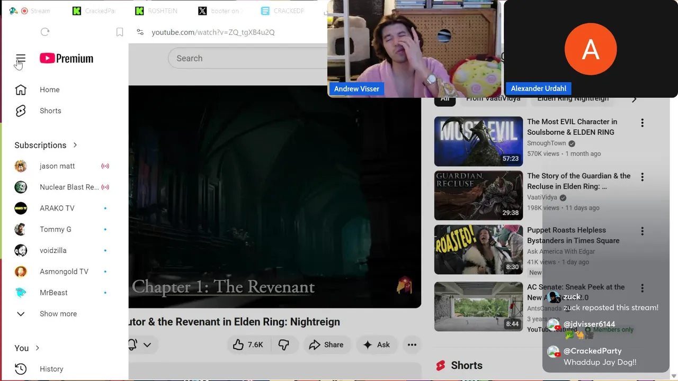Dislike the video with the thumbs-down icon
The height and width of the screenshot is (381, 678).
(x=284, y=344)
